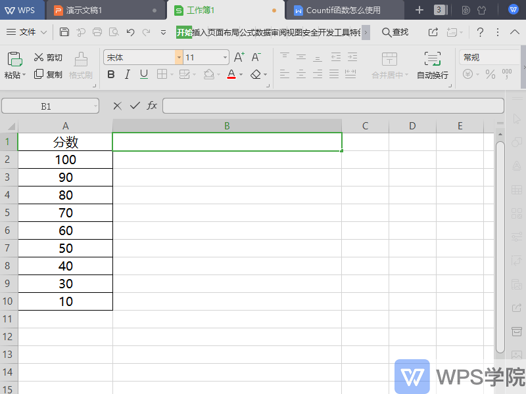
Task: Center text horizontally
Action: 301,74
